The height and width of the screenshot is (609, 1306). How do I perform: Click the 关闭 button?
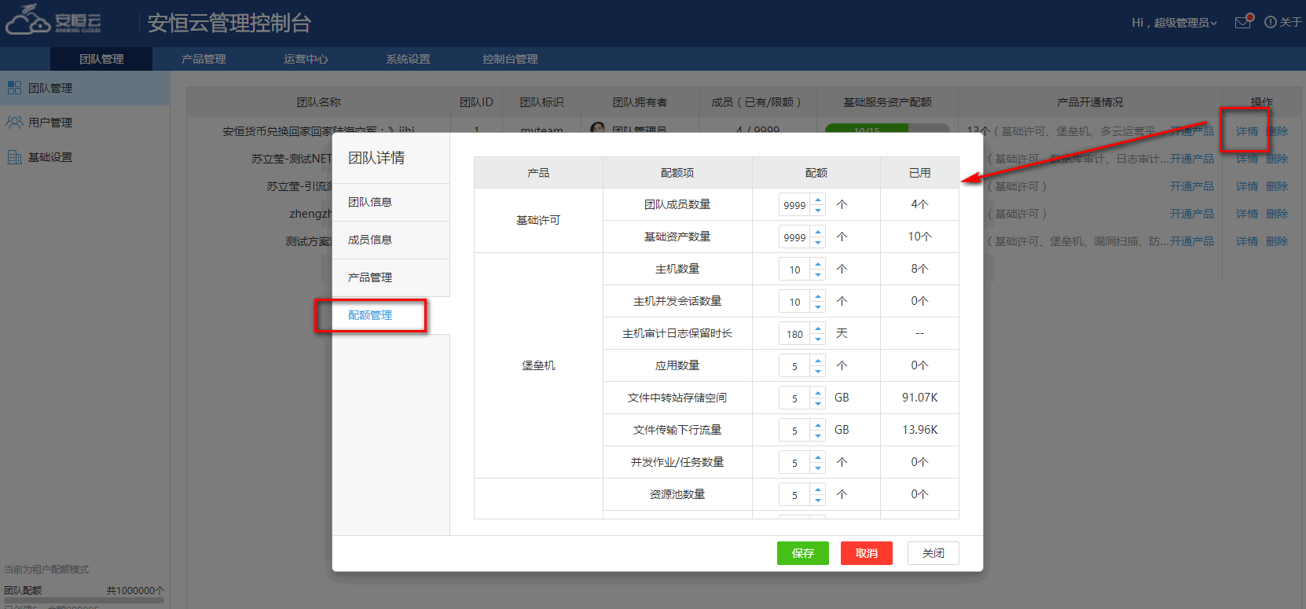934,553
